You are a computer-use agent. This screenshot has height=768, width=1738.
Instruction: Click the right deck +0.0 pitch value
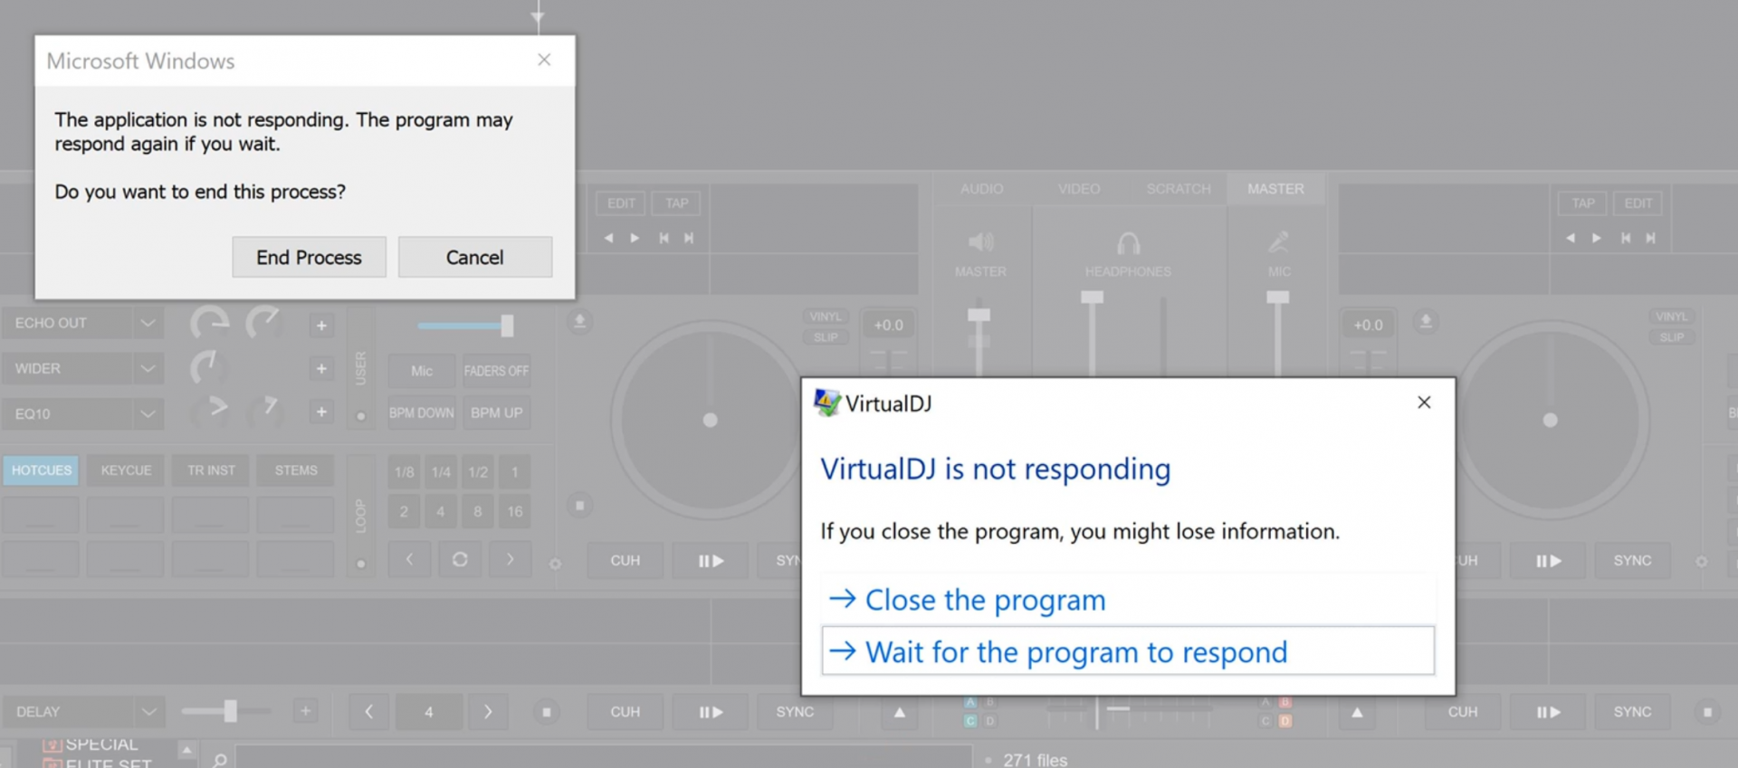coord(1368,325)
